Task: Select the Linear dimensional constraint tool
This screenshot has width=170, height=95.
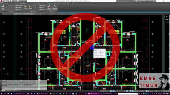Action: [26, 7]
